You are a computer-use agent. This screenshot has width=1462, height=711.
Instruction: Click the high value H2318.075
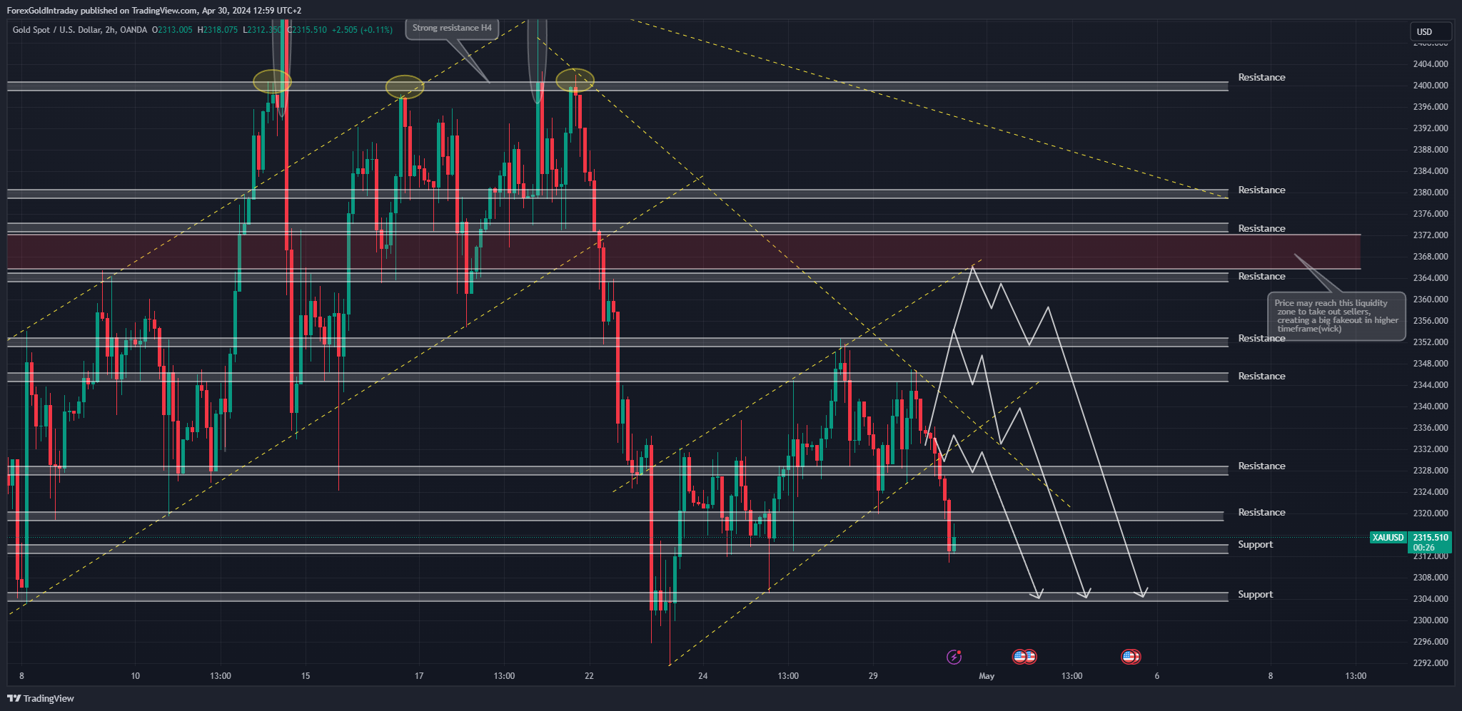[x=218, y=30]
